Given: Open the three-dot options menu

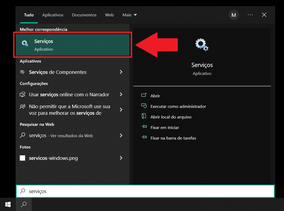Looking at the screenshot, I should point(250,15).
